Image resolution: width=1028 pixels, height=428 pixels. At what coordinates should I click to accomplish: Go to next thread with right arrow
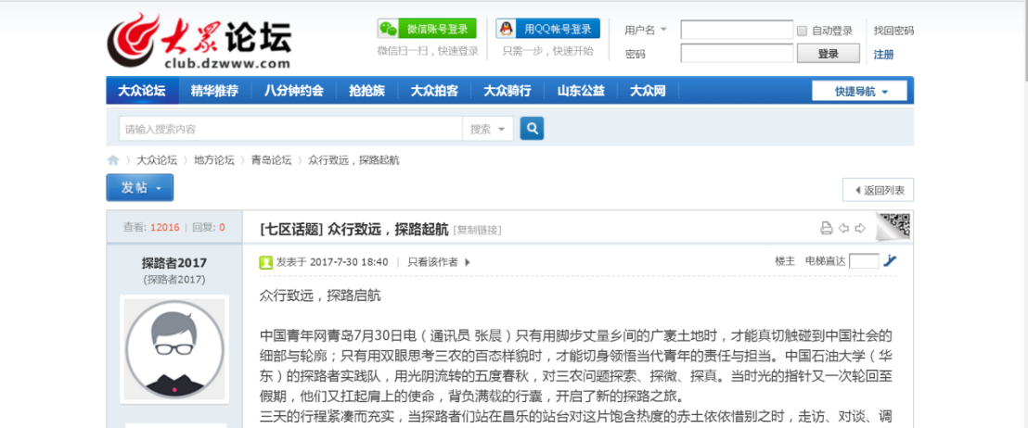point(860,229)
